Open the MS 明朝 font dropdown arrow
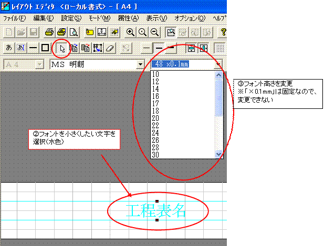 141,64
